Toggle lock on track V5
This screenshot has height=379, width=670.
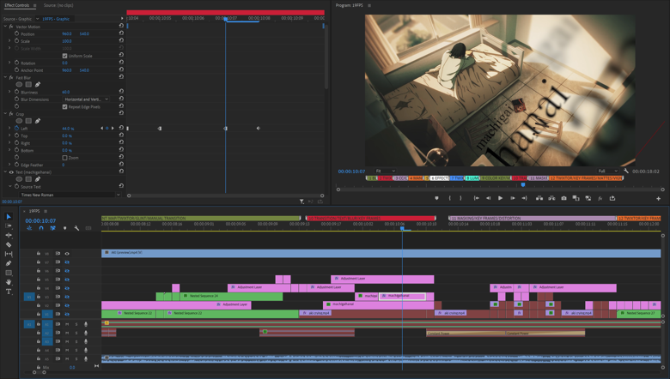[38, 280]
